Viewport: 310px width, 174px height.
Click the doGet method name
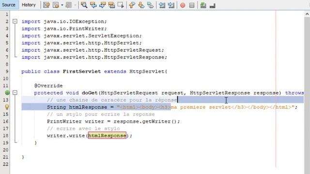[90, 93]
